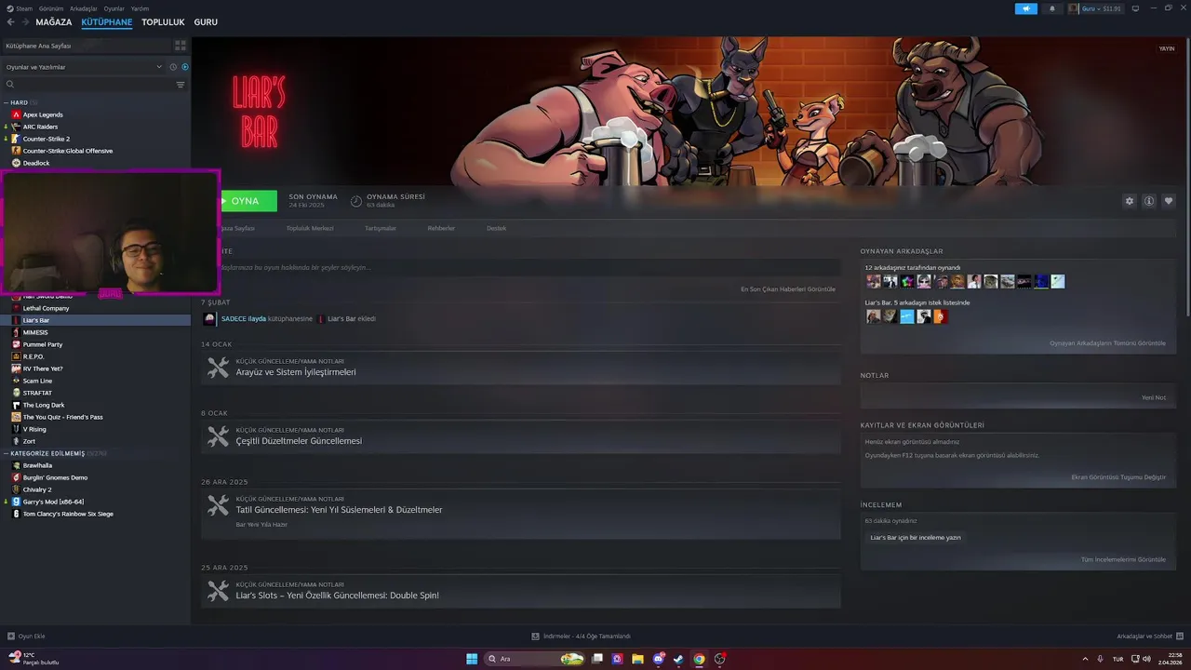Click Oyun Ekle at bottom left
The image size is (1191, 670).
click(x=26, y=636)
